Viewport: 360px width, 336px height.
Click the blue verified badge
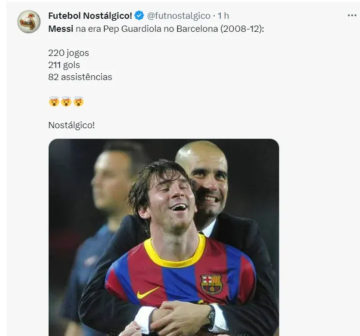(139, 16)
